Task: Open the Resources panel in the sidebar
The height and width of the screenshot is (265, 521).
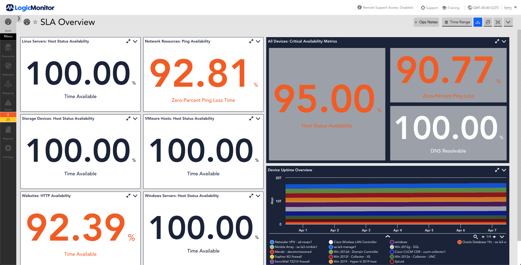Action: click(x=8, y=49)
